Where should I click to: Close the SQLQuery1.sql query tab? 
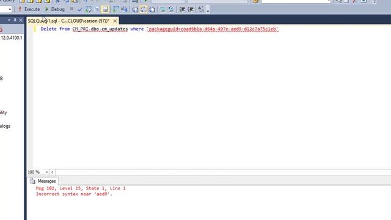pos(115,21)
